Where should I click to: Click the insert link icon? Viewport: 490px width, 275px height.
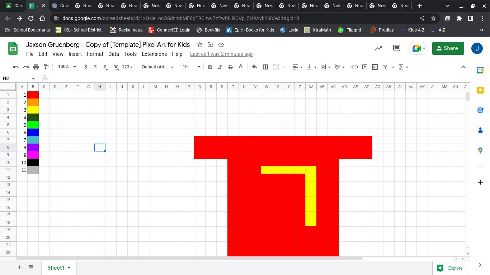pos(354,67)
